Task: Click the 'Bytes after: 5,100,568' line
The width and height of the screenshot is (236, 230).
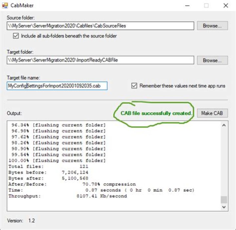Action: click(x=48, y=178)
